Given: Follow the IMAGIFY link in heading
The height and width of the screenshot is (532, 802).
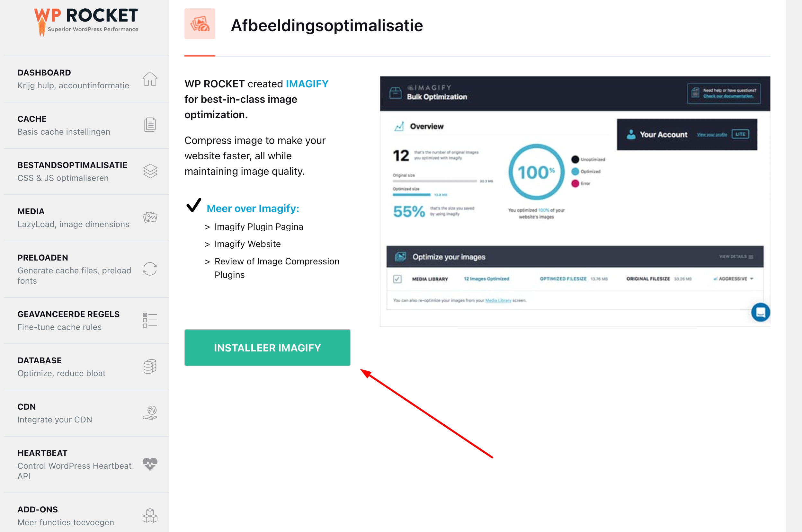Looking at the screenshot, I should tap(307, 84).
